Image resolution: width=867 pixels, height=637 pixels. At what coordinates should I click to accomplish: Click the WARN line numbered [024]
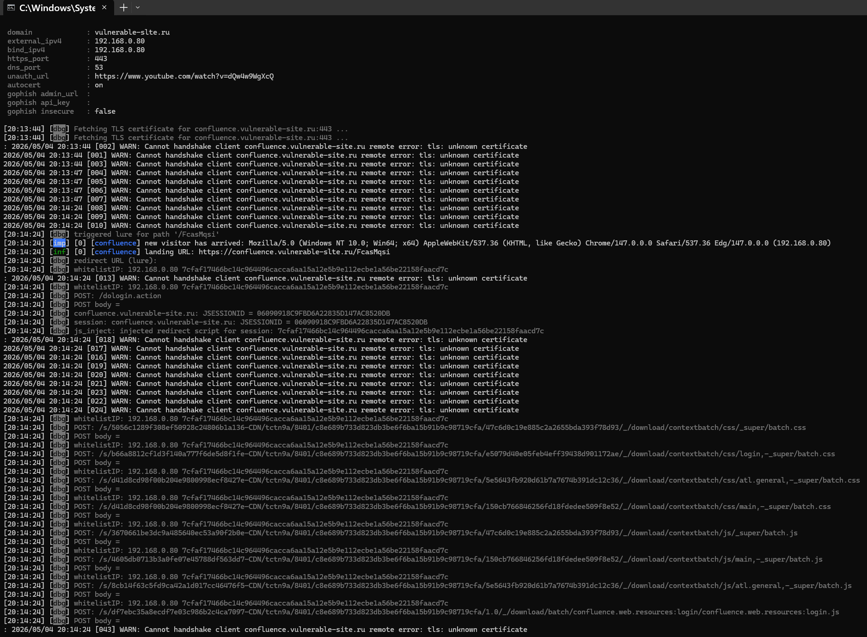tap(261, 410)
